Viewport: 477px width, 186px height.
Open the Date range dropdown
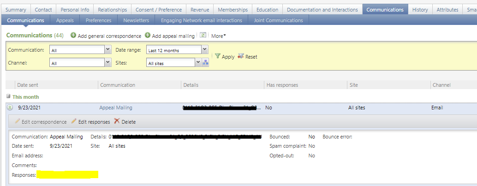(x=205, y=49)
